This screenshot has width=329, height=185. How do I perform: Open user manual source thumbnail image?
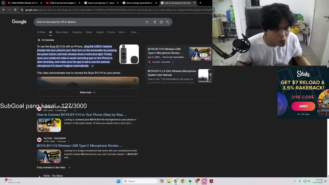tap(205, 76)
